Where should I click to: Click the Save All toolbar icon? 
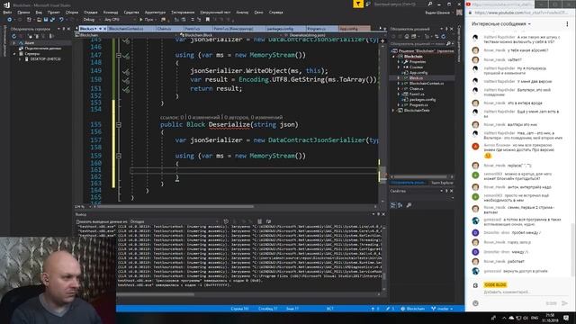point(52,20)
